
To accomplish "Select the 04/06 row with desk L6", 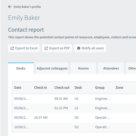I will (74, 99).
